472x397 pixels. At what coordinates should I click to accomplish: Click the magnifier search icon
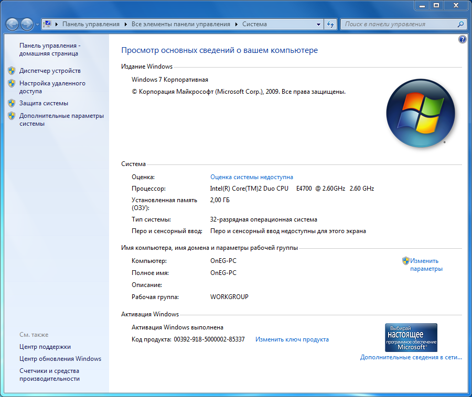pos(460,24)
